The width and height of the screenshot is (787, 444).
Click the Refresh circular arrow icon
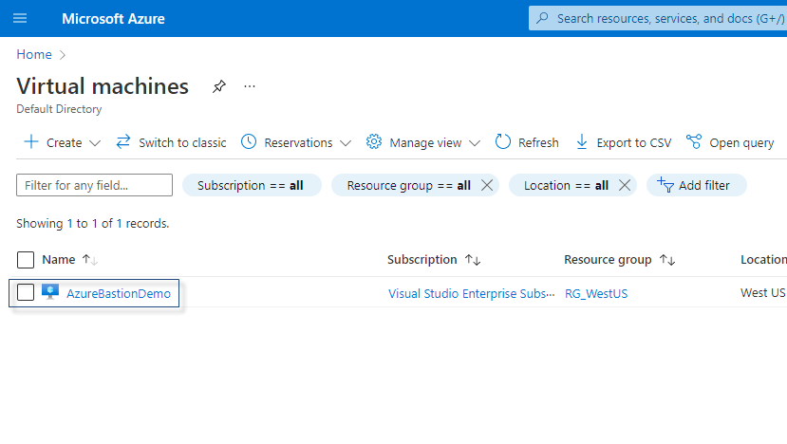coord(502,142)
